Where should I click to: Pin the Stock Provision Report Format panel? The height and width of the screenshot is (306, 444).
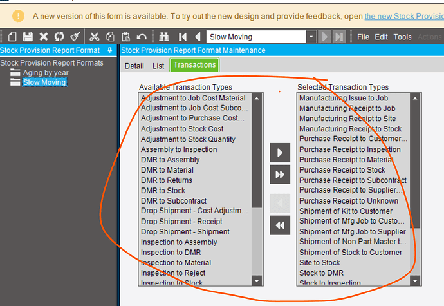click(x=110, y=50)
